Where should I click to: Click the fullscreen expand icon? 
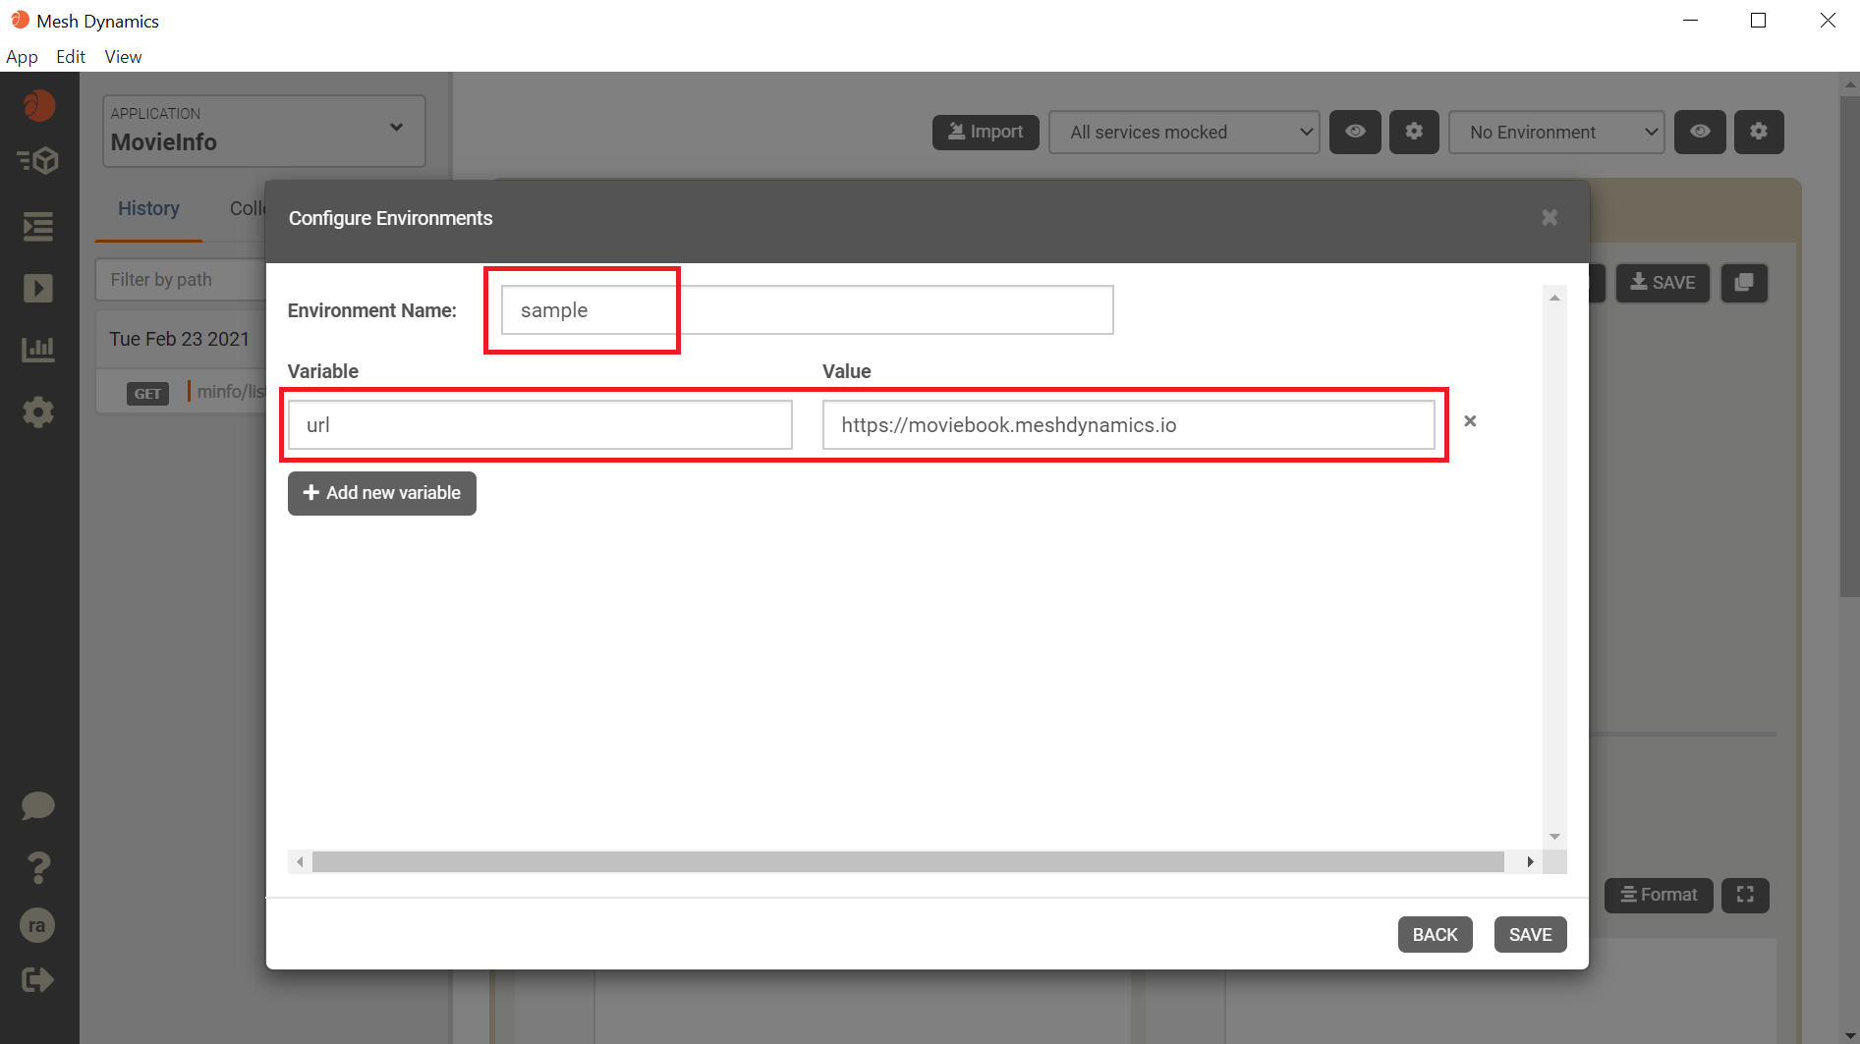coord(1745,895)
